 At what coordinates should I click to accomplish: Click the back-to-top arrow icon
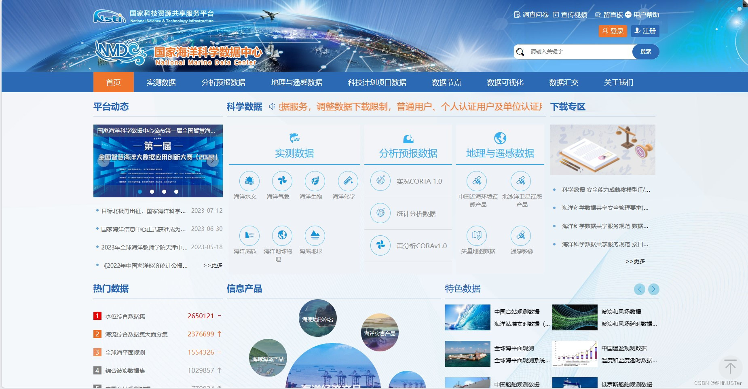coord(730,367)
